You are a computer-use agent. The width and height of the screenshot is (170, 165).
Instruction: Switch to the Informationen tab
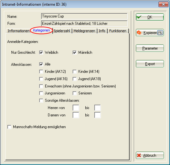[x=18, y=31]
